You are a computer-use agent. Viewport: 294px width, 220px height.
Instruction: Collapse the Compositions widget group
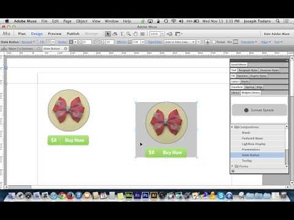pyautogui.click(x=232, y=127)
